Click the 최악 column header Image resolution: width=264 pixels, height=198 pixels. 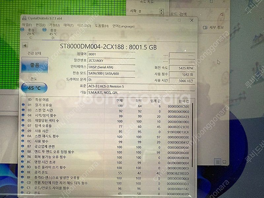pos(139,101)
